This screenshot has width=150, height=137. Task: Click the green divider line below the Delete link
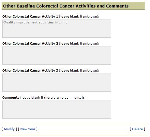point(75,135)
